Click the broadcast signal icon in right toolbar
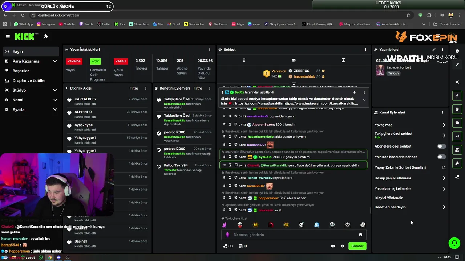The height and width of the screenshot is (261, 465). [457, 136]
